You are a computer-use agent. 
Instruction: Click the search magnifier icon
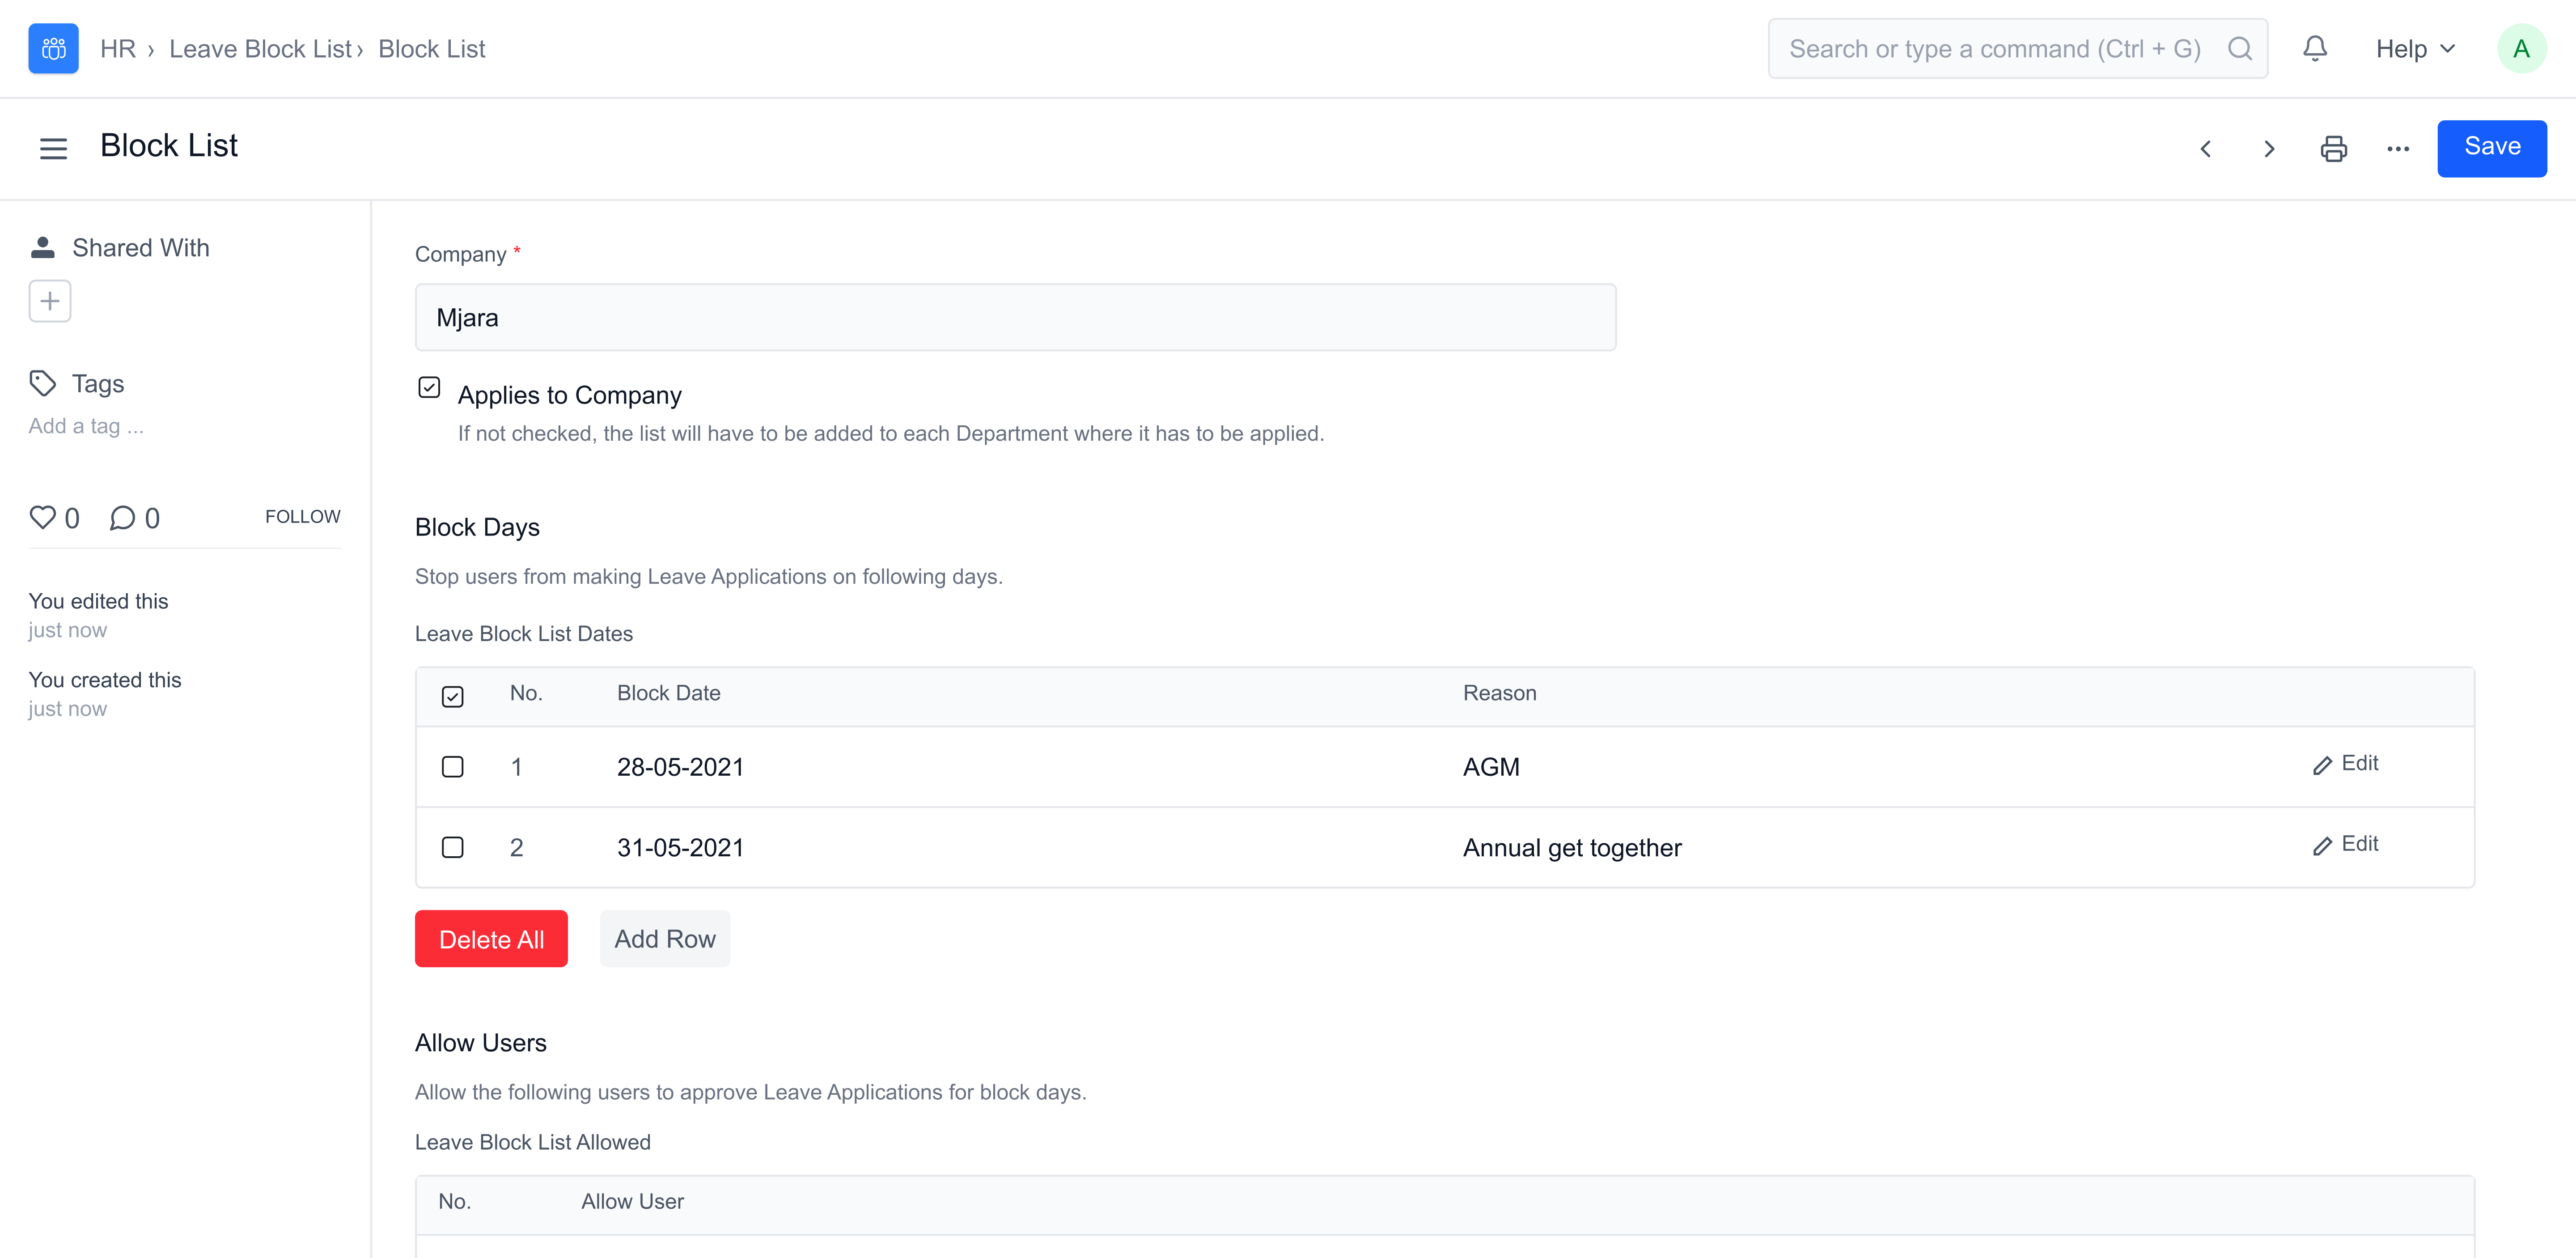click(x=2240, y=48)
